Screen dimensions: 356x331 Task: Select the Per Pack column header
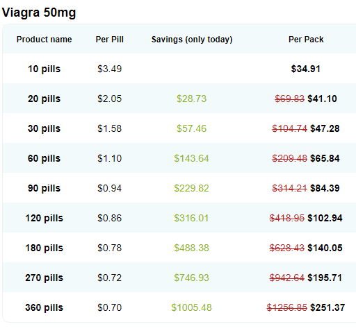306,40
